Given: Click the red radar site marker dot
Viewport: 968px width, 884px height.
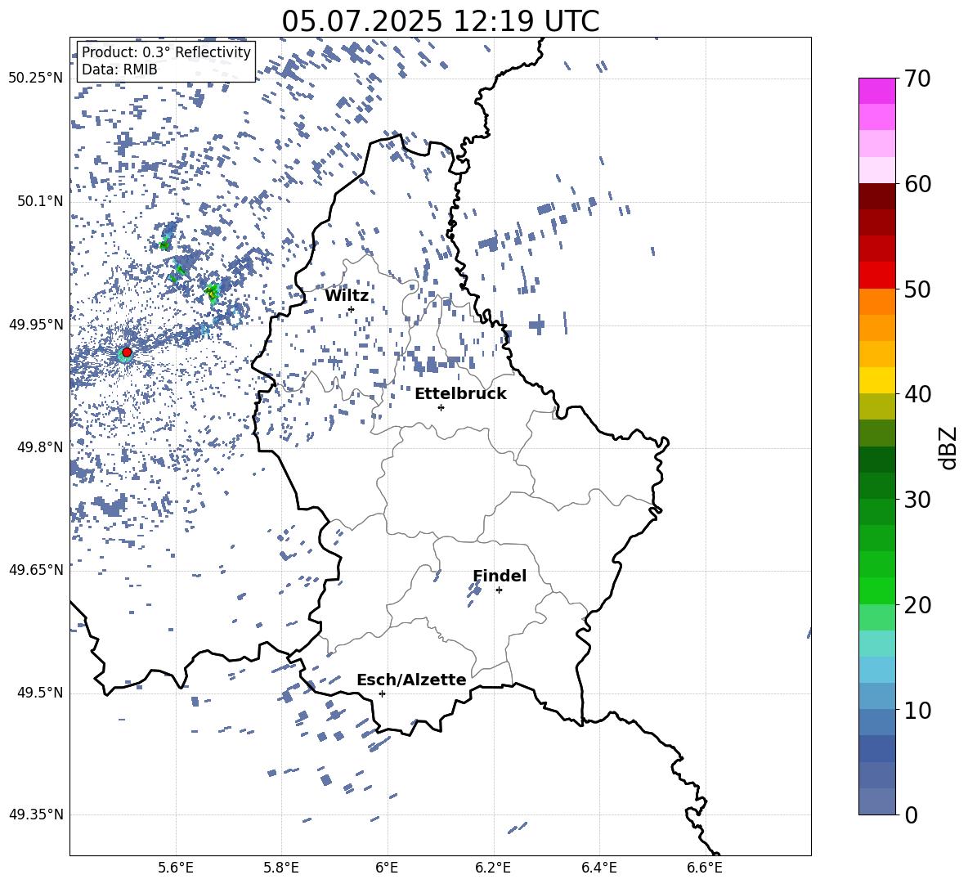Looking at the screenshot, I should coord(127,352).
